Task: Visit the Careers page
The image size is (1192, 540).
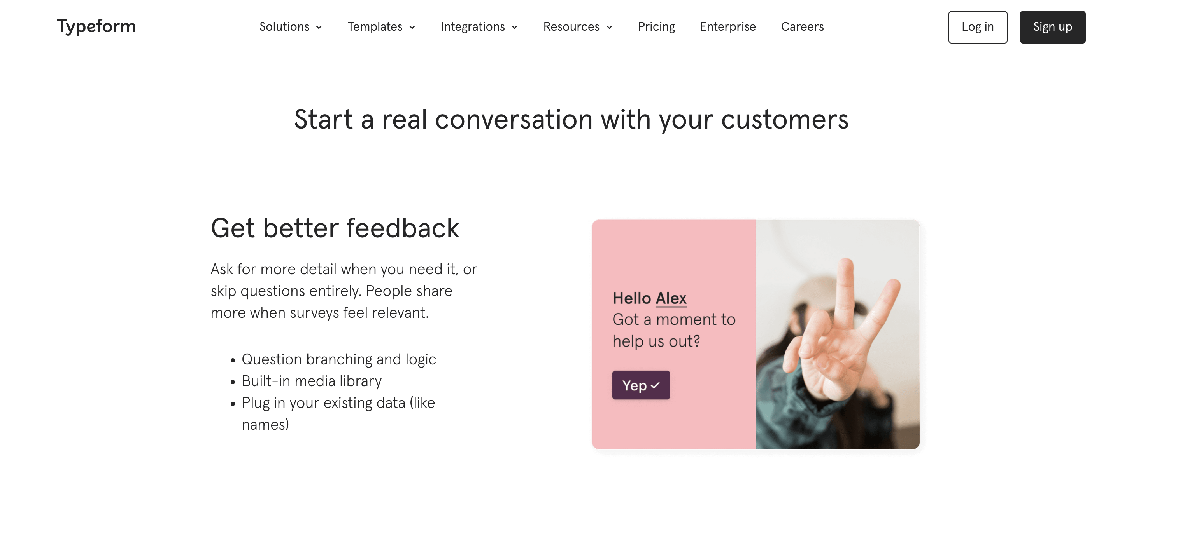Action: (x=802, y=27)
